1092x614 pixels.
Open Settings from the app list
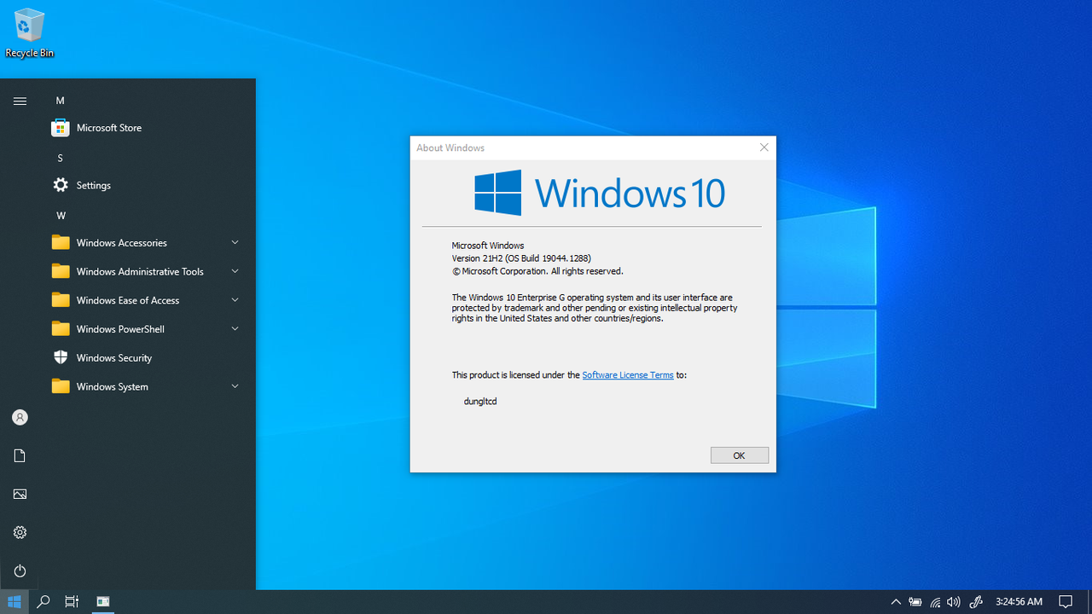point(145,185)
